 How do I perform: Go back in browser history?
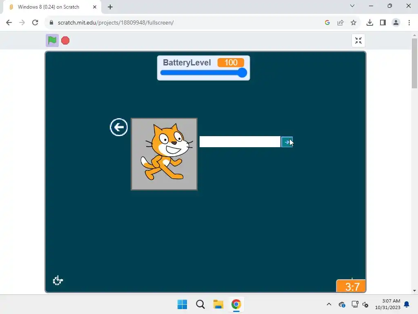(9, 23)
